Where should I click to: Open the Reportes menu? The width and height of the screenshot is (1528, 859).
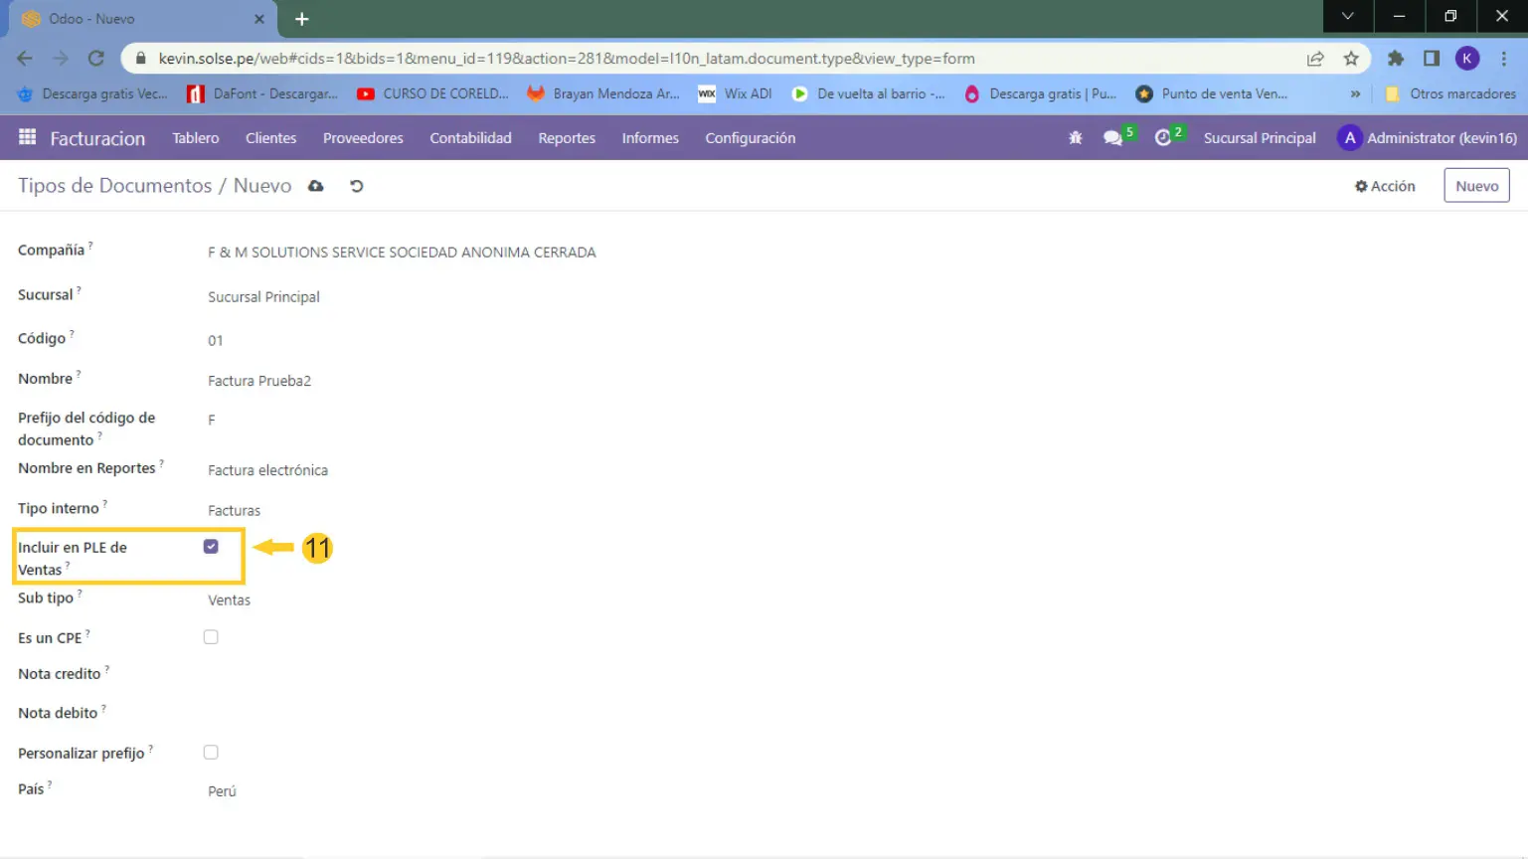click(567, 138)
